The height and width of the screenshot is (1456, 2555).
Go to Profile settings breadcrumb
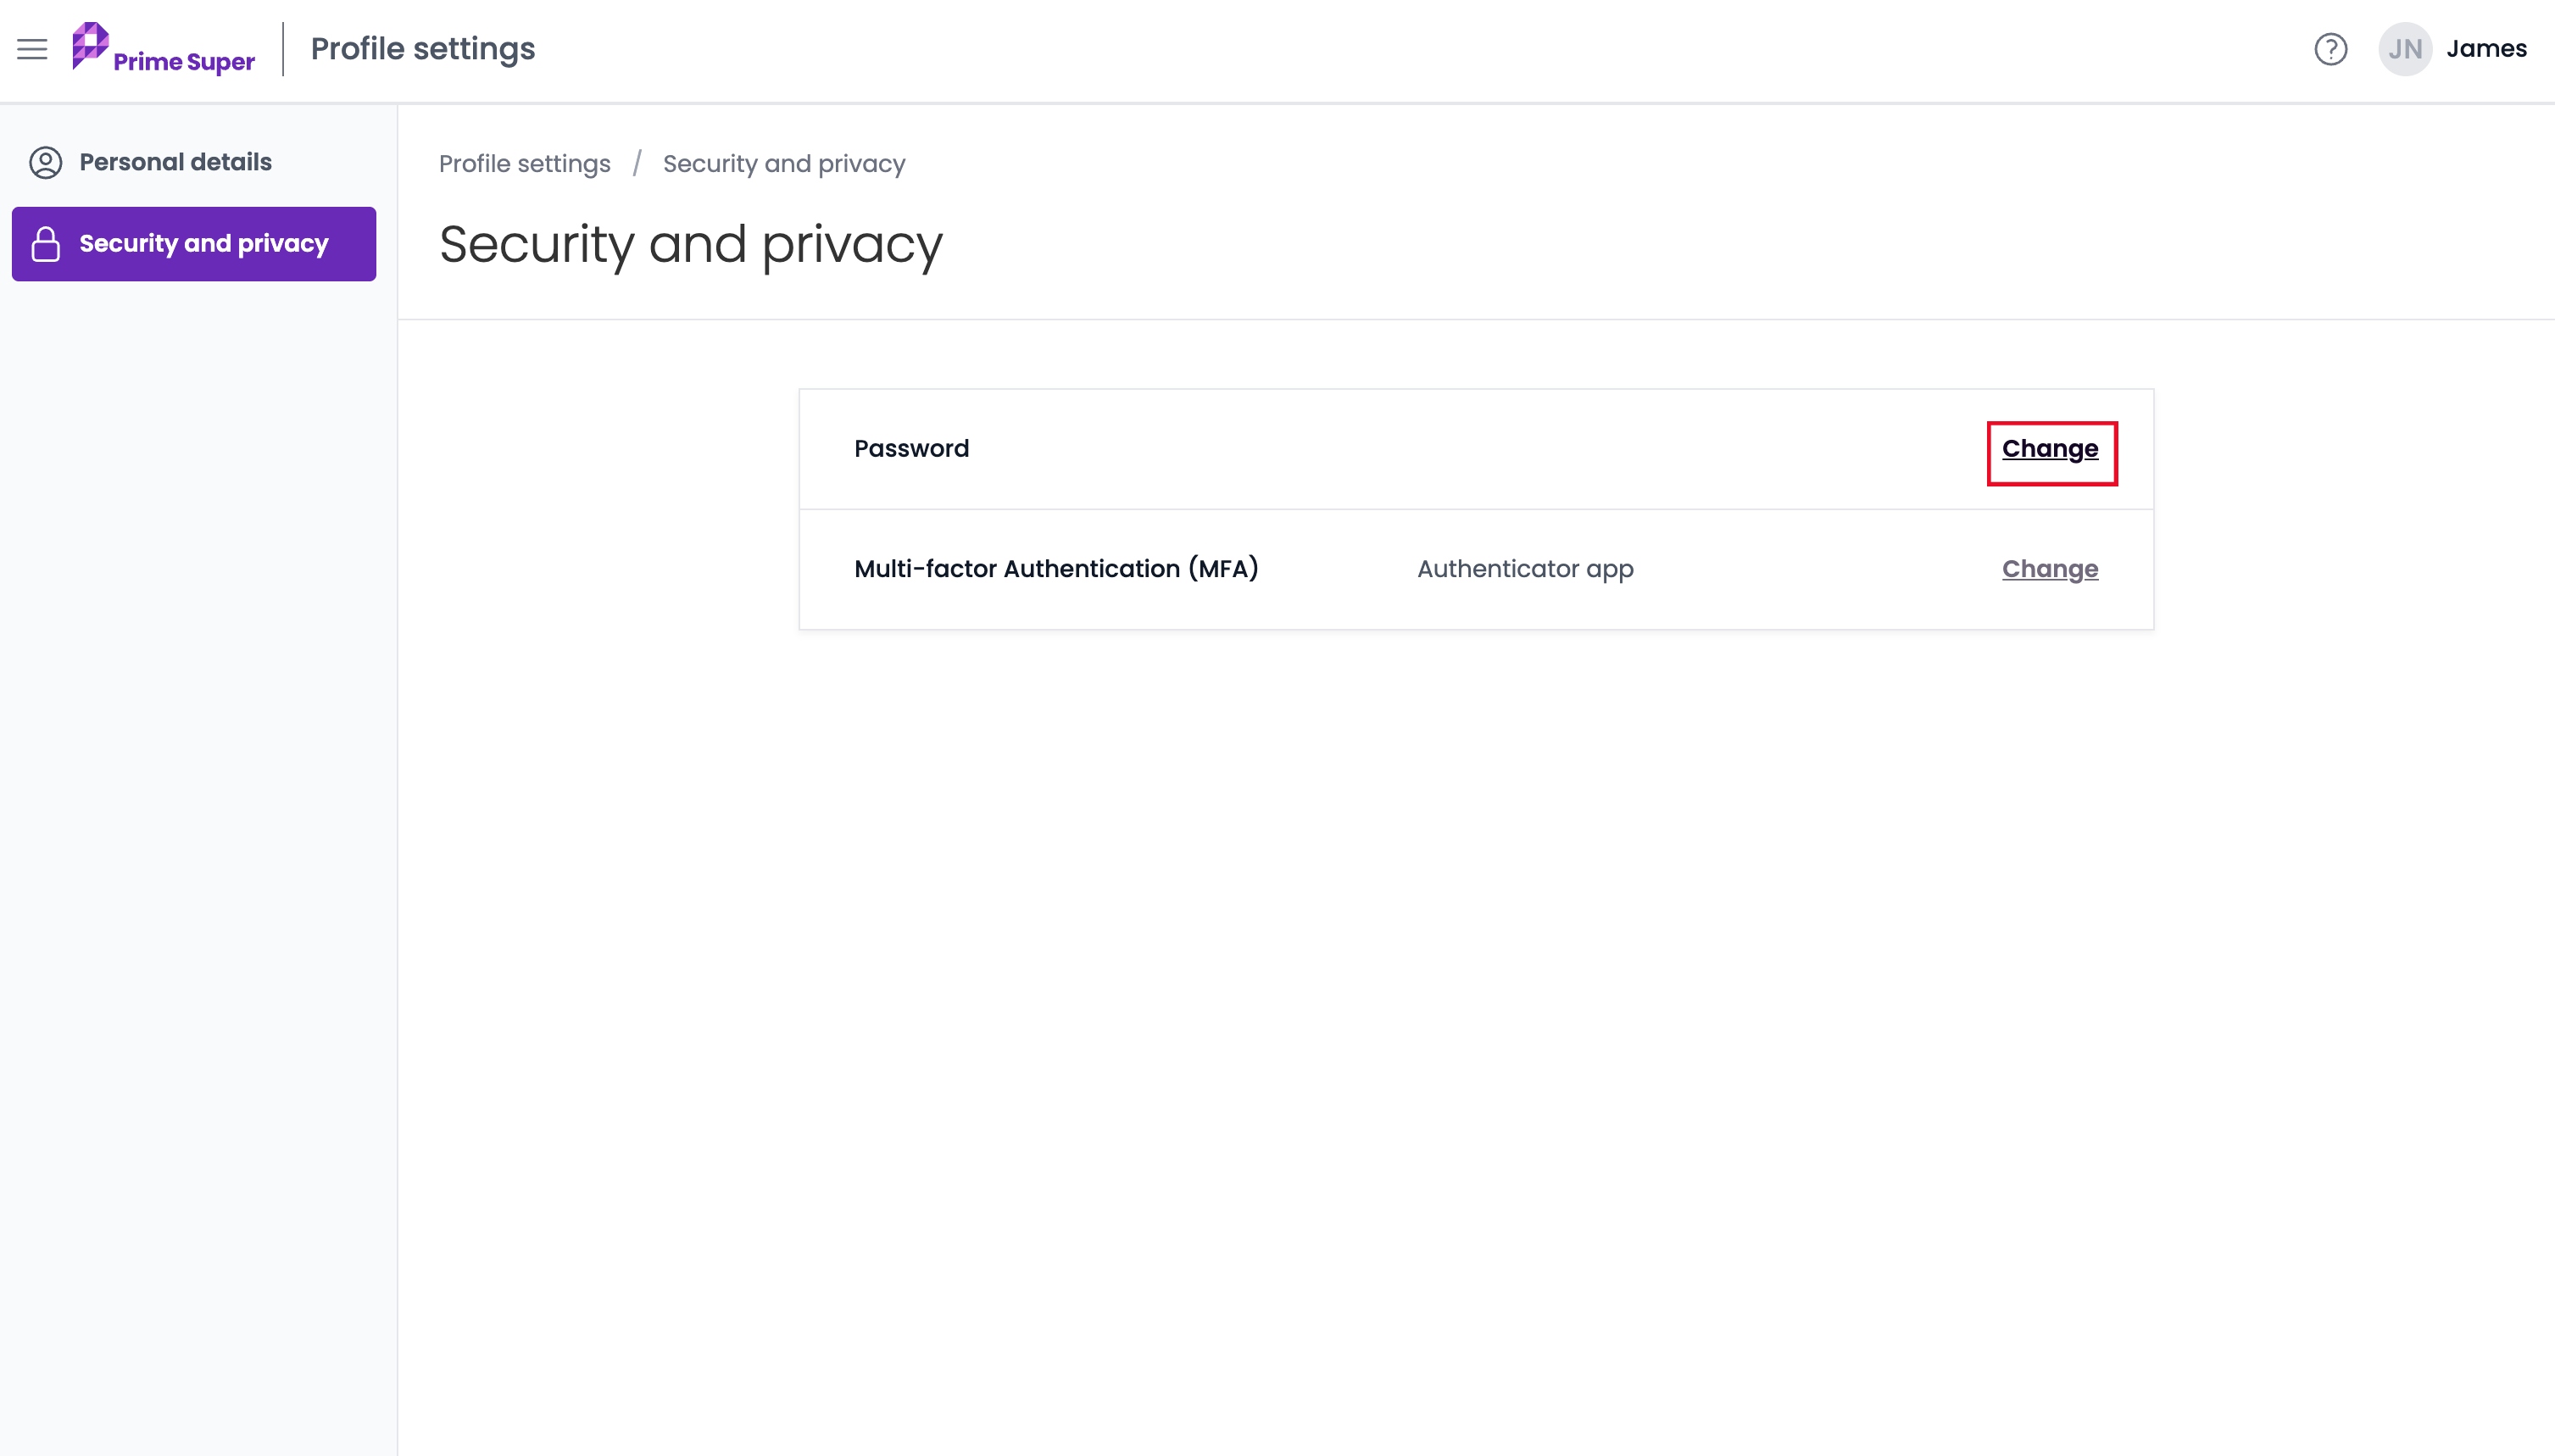click(524, 164)
